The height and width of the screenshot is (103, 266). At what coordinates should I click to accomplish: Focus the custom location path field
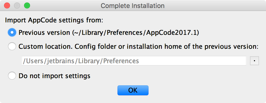(x=134, y=61)
